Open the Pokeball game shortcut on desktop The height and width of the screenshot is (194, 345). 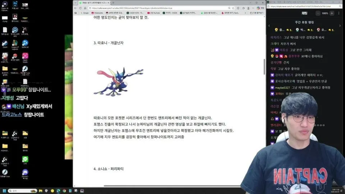(x=15, y=57)
